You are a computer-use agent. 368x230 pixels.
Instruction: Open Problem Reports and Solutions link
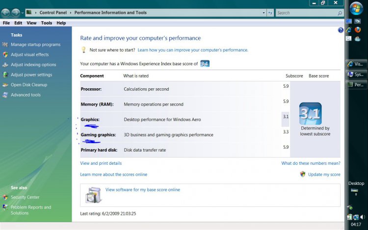pos(31,210)
